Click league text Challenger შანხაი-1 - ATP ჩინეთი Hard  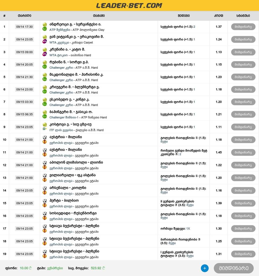[78, 118]
